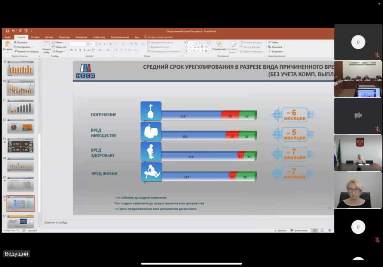
Task: Open Эффекты фигуры dropdown
Action: coord(252,52)
